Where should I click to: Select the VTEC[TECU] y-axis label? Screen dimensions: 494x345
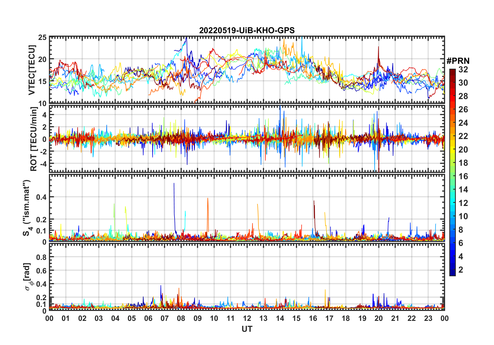click(32, 70)
